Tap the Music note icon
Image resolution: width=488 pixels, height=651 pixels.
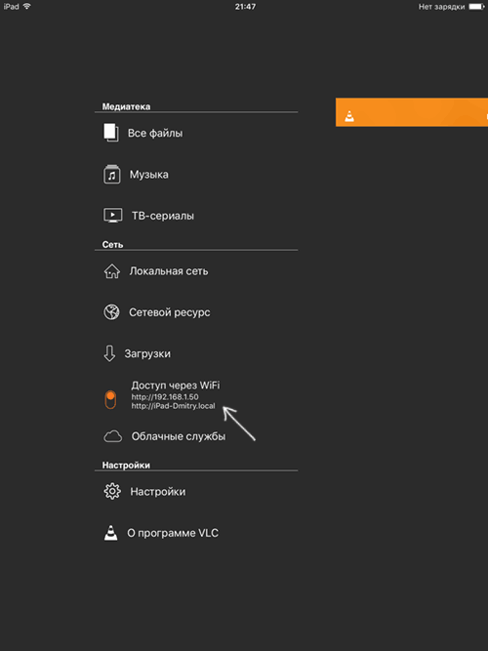111,175
